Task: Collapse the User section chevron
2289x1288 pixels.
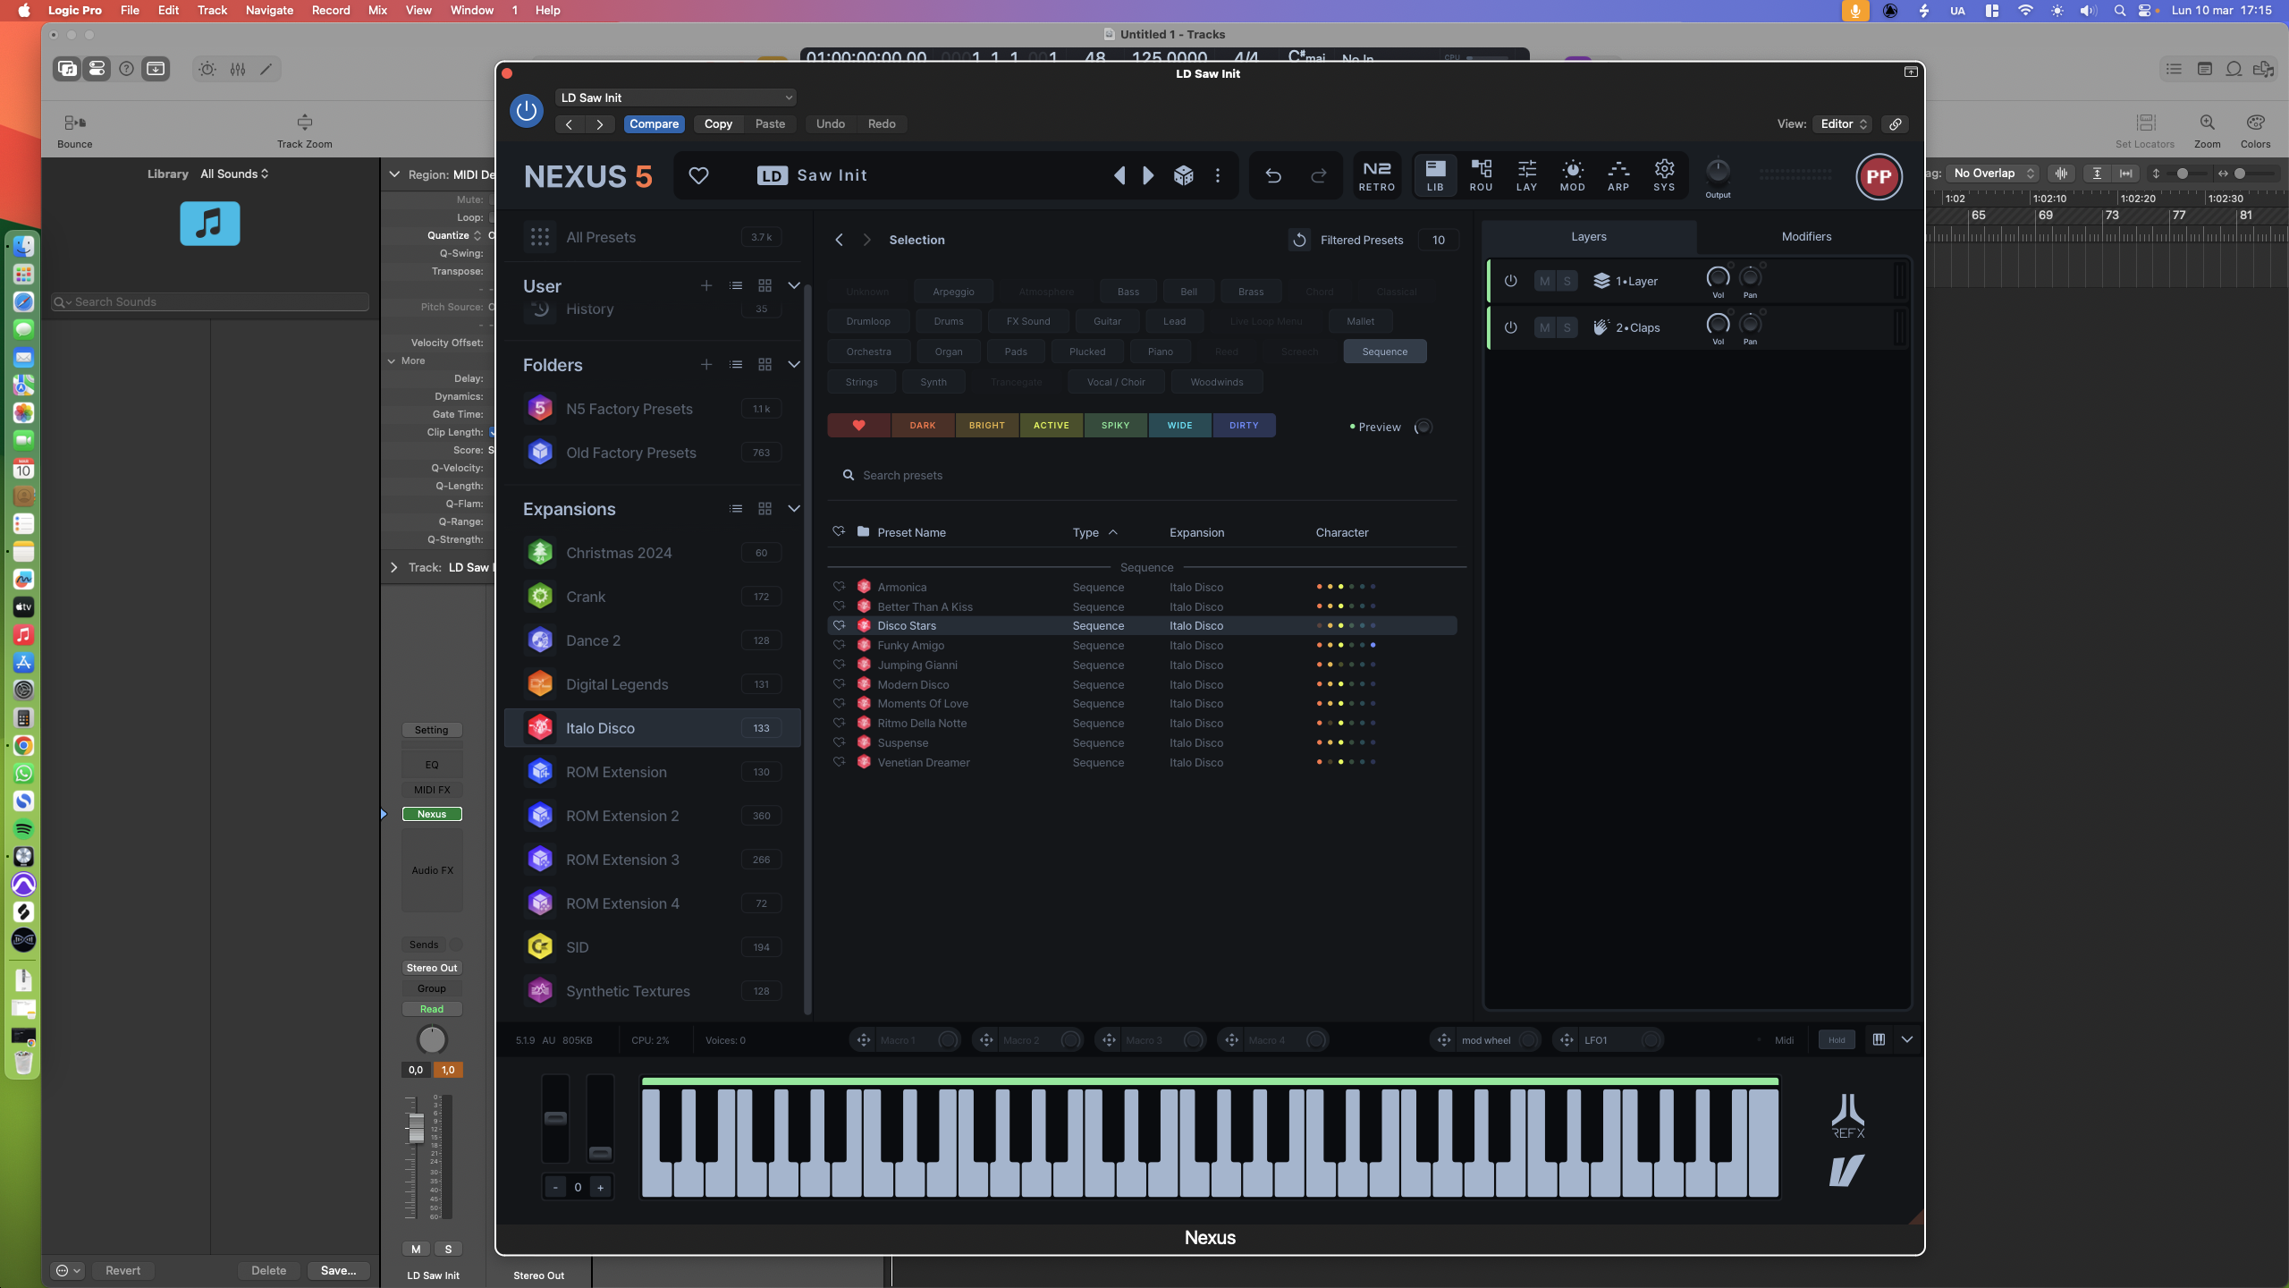Action: (793, 286)
